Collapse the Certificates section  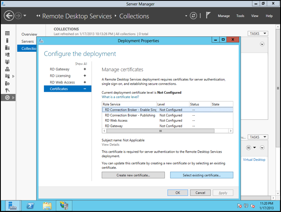coord(85,89)
